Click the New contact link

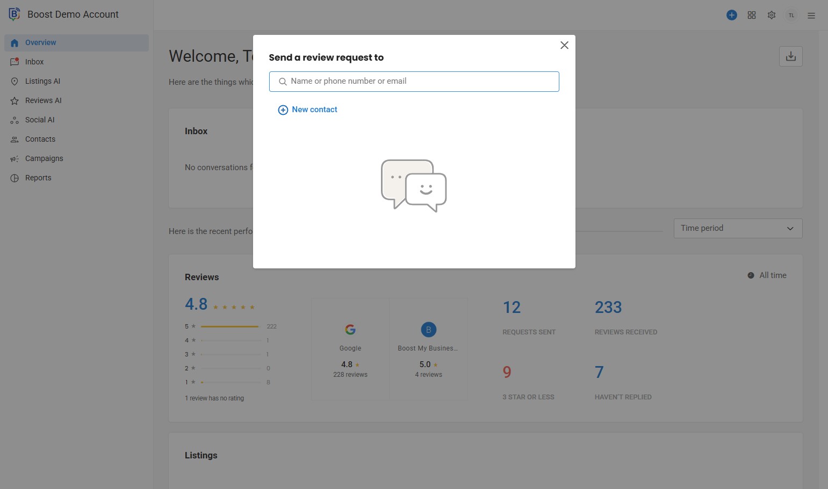point(314,110)
